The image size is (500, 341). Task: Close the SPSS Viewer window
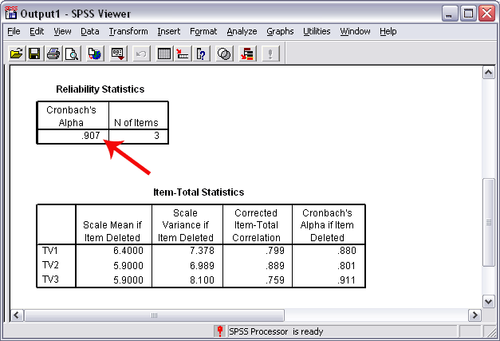click(486, 14)
